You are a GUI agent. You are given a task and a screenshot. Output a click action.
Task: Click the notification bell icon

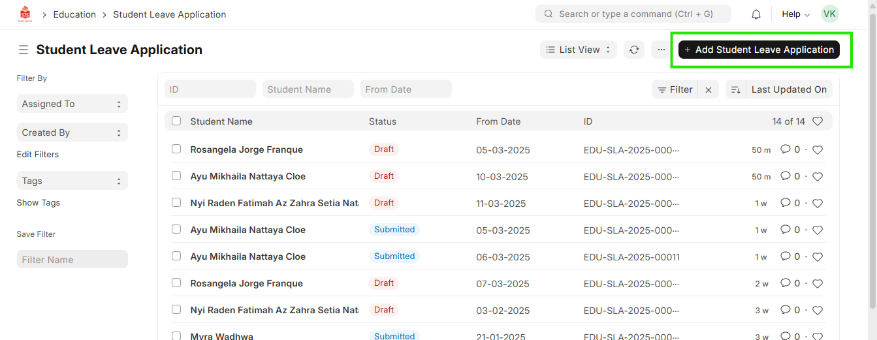(756, 14)
